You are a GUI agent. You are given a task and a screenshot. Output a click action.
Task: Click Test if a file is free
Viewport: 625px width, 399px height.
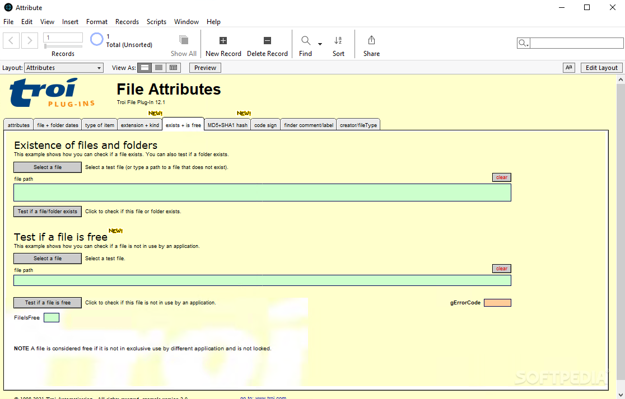pos(48,303)
